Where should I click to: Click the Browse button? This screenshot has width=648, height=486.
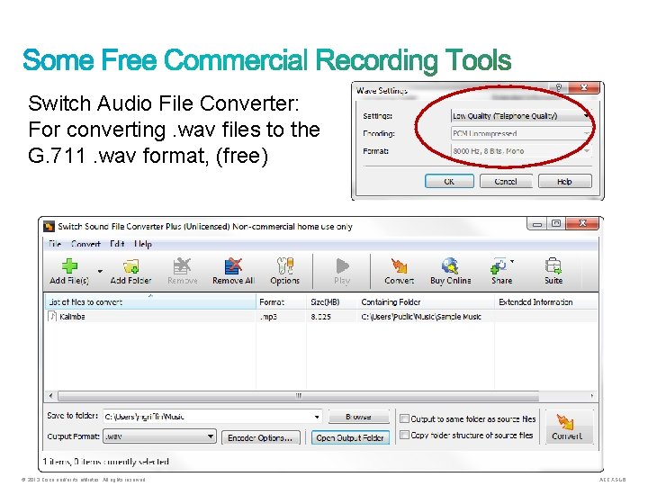(x=359, y=417)
